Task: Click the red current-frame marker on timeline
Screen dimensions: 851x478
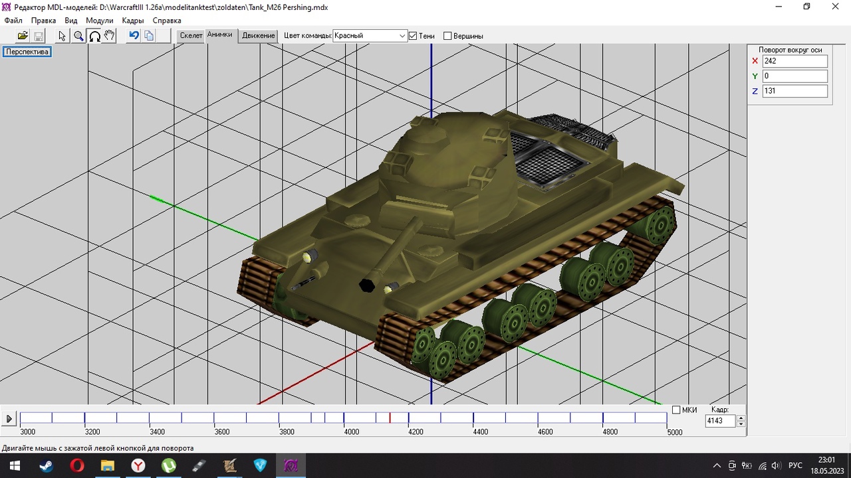Action: 390,418
